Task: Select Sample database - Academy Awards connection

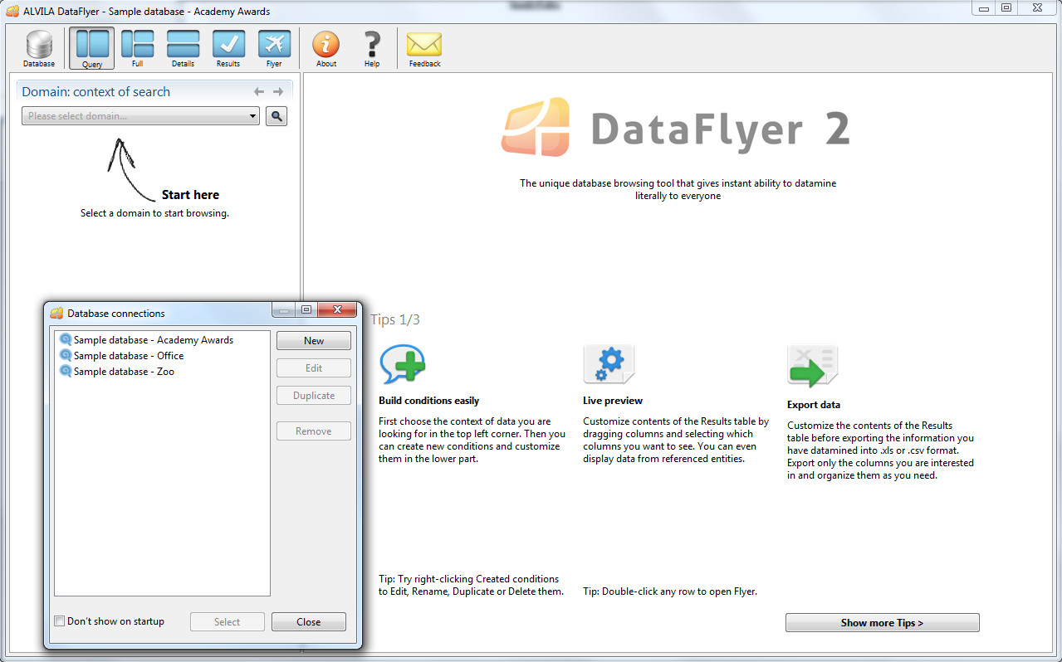Action: [146, 340]
